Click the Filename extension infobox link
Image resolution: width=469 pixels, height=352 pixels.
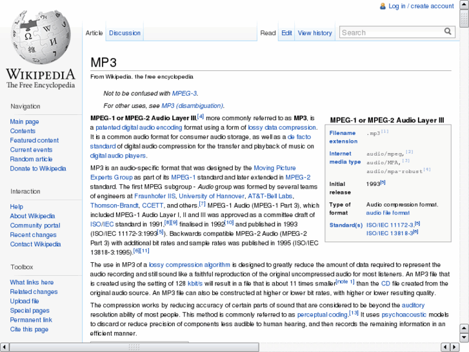click(343, 137)
